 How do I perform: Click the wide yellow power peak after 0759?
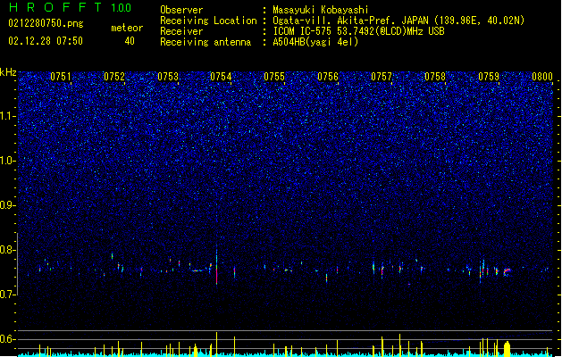507,349
